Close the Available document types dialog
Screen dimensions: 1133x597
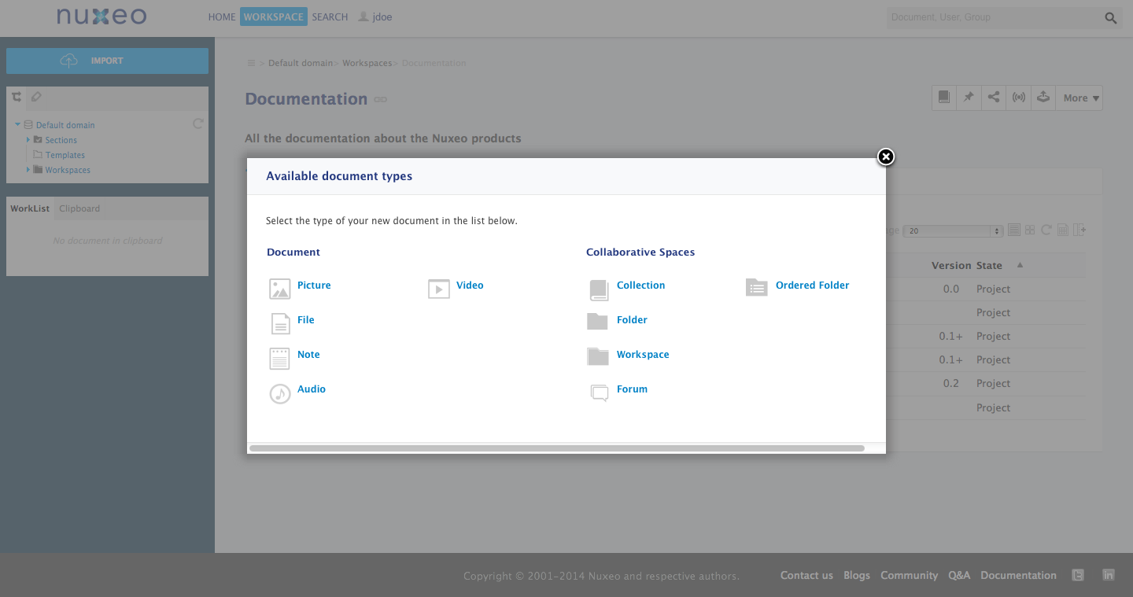tap(886, 157)
